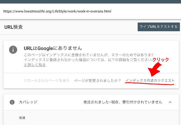Click the カバレッジ info icon
Image resolution: width=181 pixels, height=125 pixels.
[12, 102]
